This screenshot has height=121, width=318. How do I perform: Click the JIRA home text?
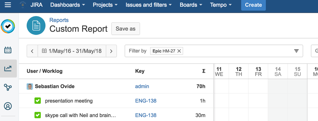pos(37,5)
